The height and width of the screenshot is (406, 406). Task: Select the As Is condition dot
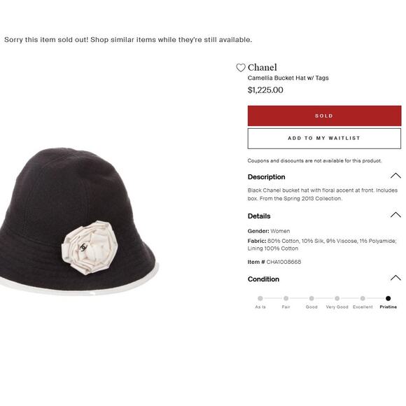[x=260, y=298]
